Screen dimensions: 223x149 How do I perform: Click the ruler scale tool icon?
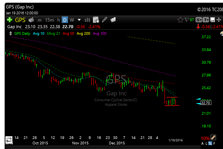click(213, 137)
